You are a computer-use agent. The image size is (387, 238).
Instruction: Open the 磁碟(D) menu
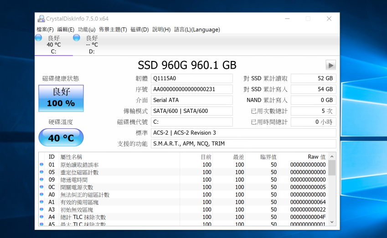coord(139,30)
